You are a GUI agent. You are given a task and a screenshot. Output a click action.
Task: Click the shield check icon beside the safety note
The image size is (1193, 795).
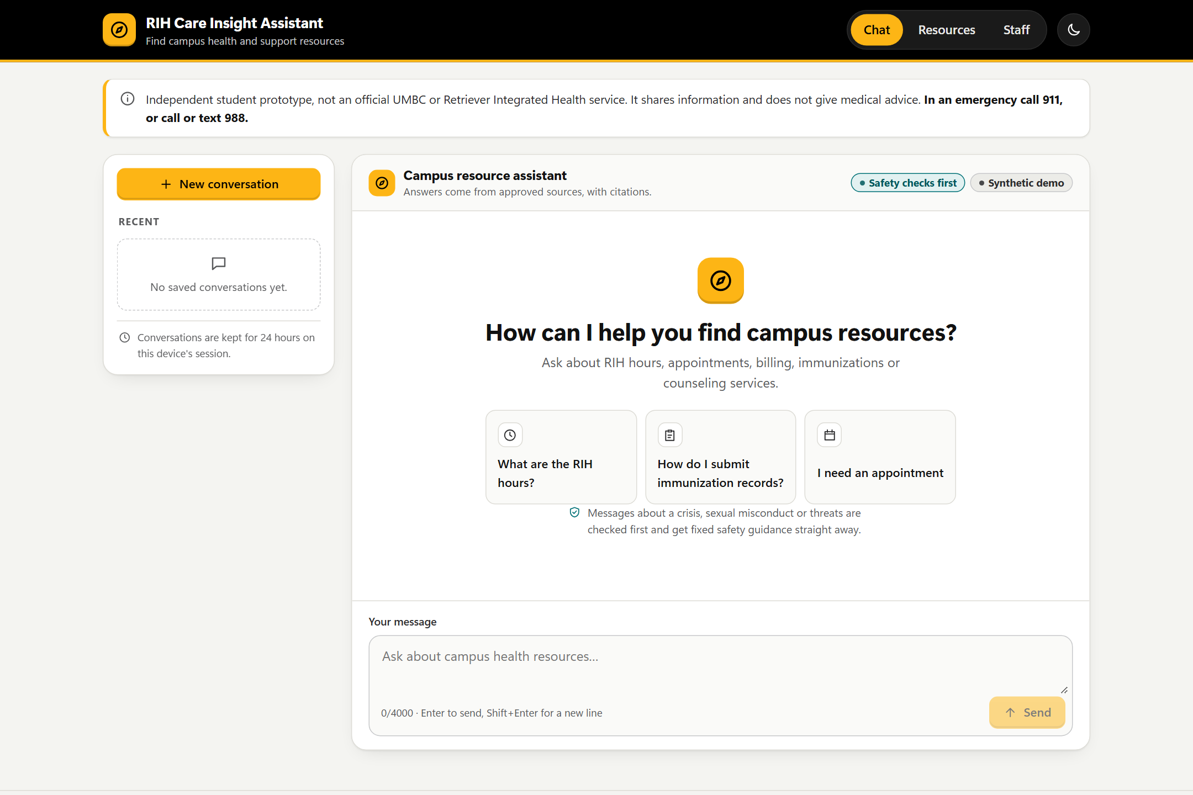[574, 512]
